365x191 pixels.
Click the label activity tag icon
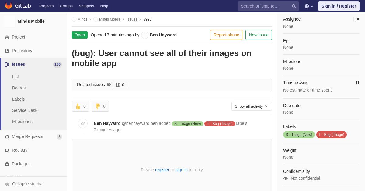[x=83, y=123]
